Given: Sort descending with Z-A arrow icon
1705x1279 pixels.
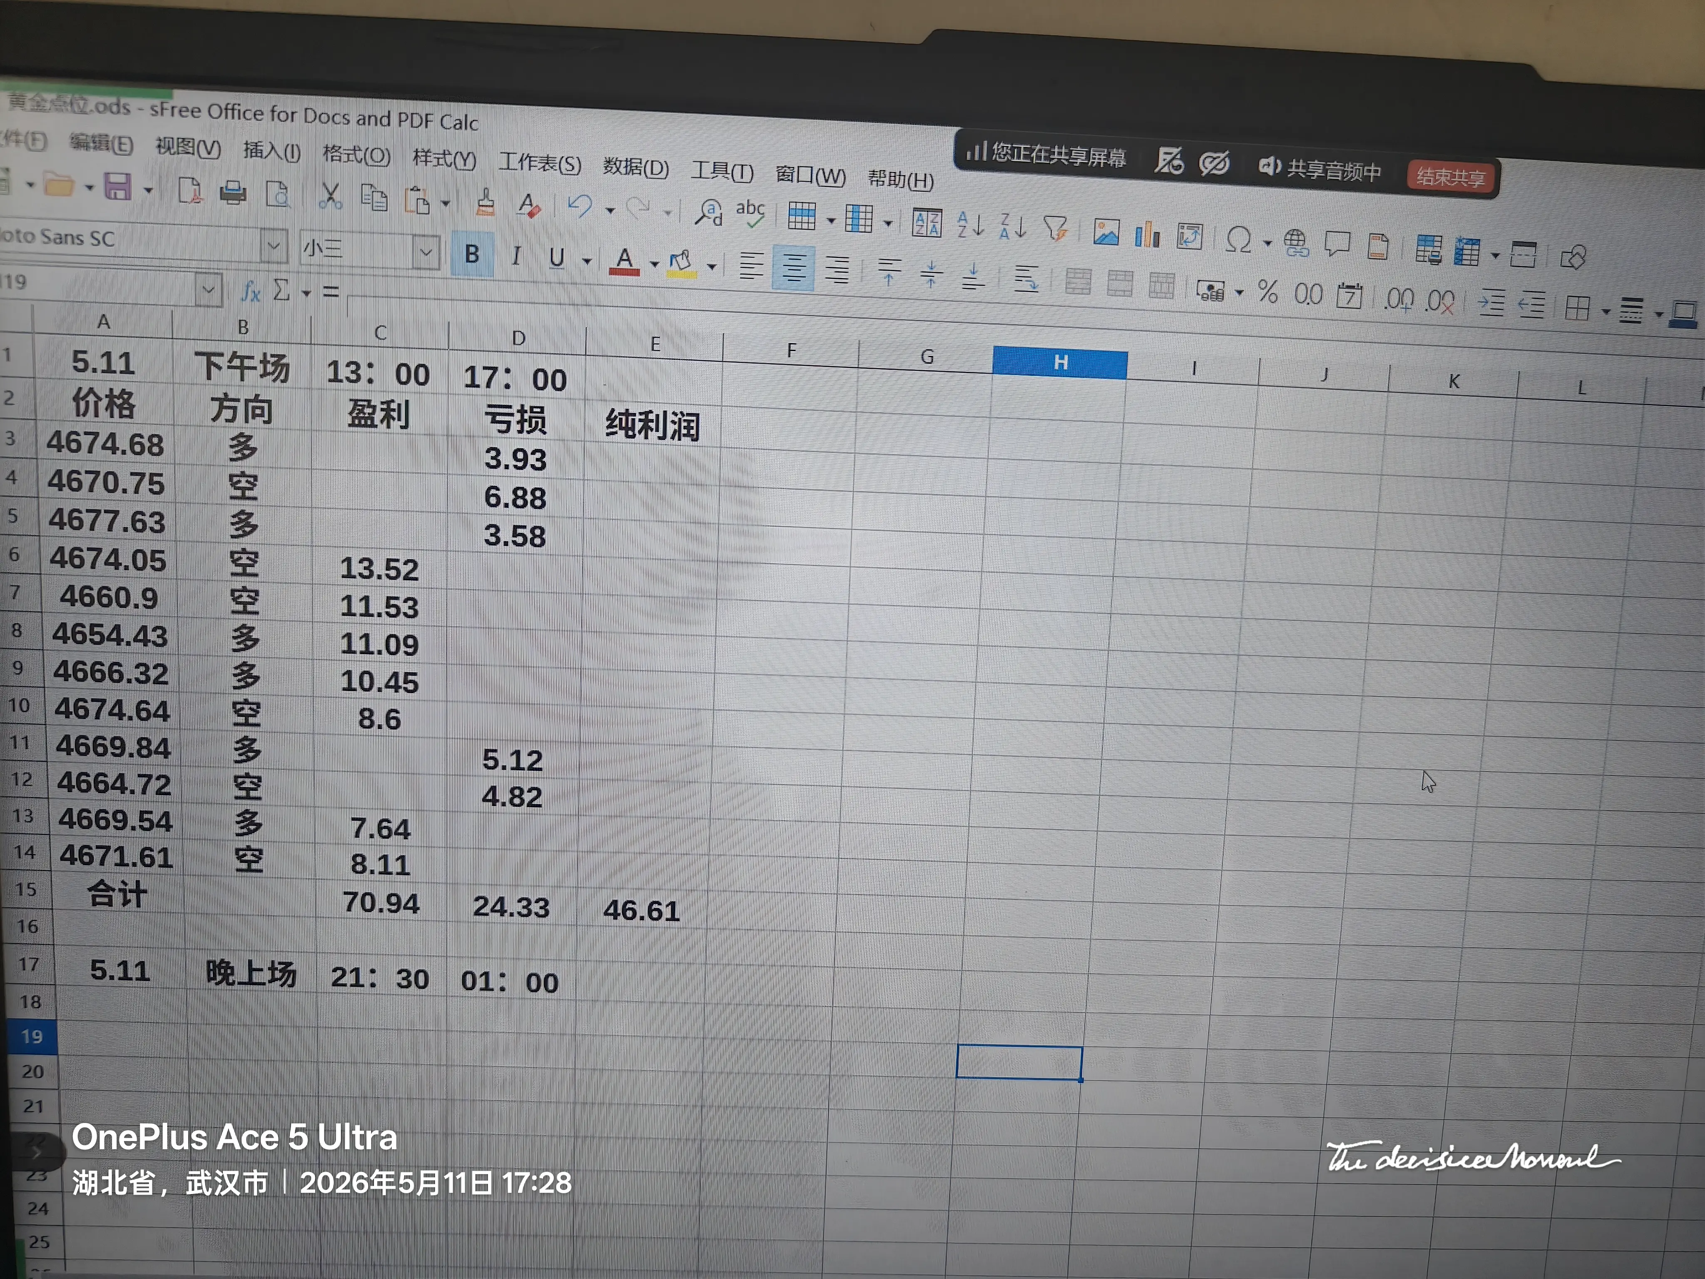Looking at the screenshot, I should coord(1013,226).
